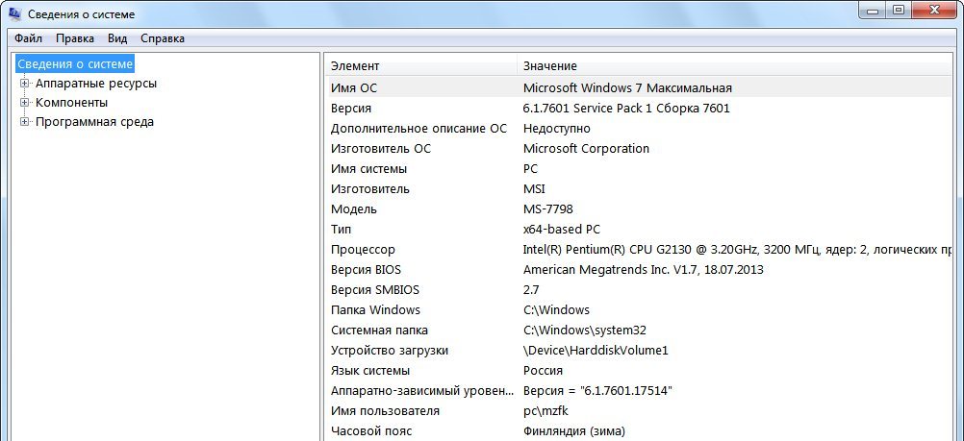Select Сведения о системе in tree

(x=75, y=64)
